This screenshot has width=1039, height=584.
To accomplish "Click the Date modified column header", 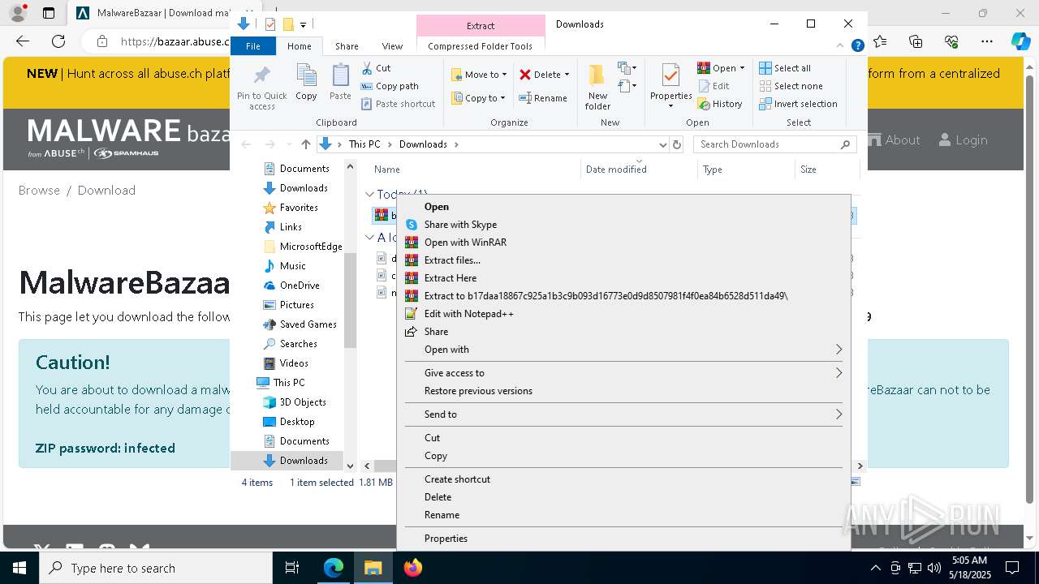I will tap(639, 170).
